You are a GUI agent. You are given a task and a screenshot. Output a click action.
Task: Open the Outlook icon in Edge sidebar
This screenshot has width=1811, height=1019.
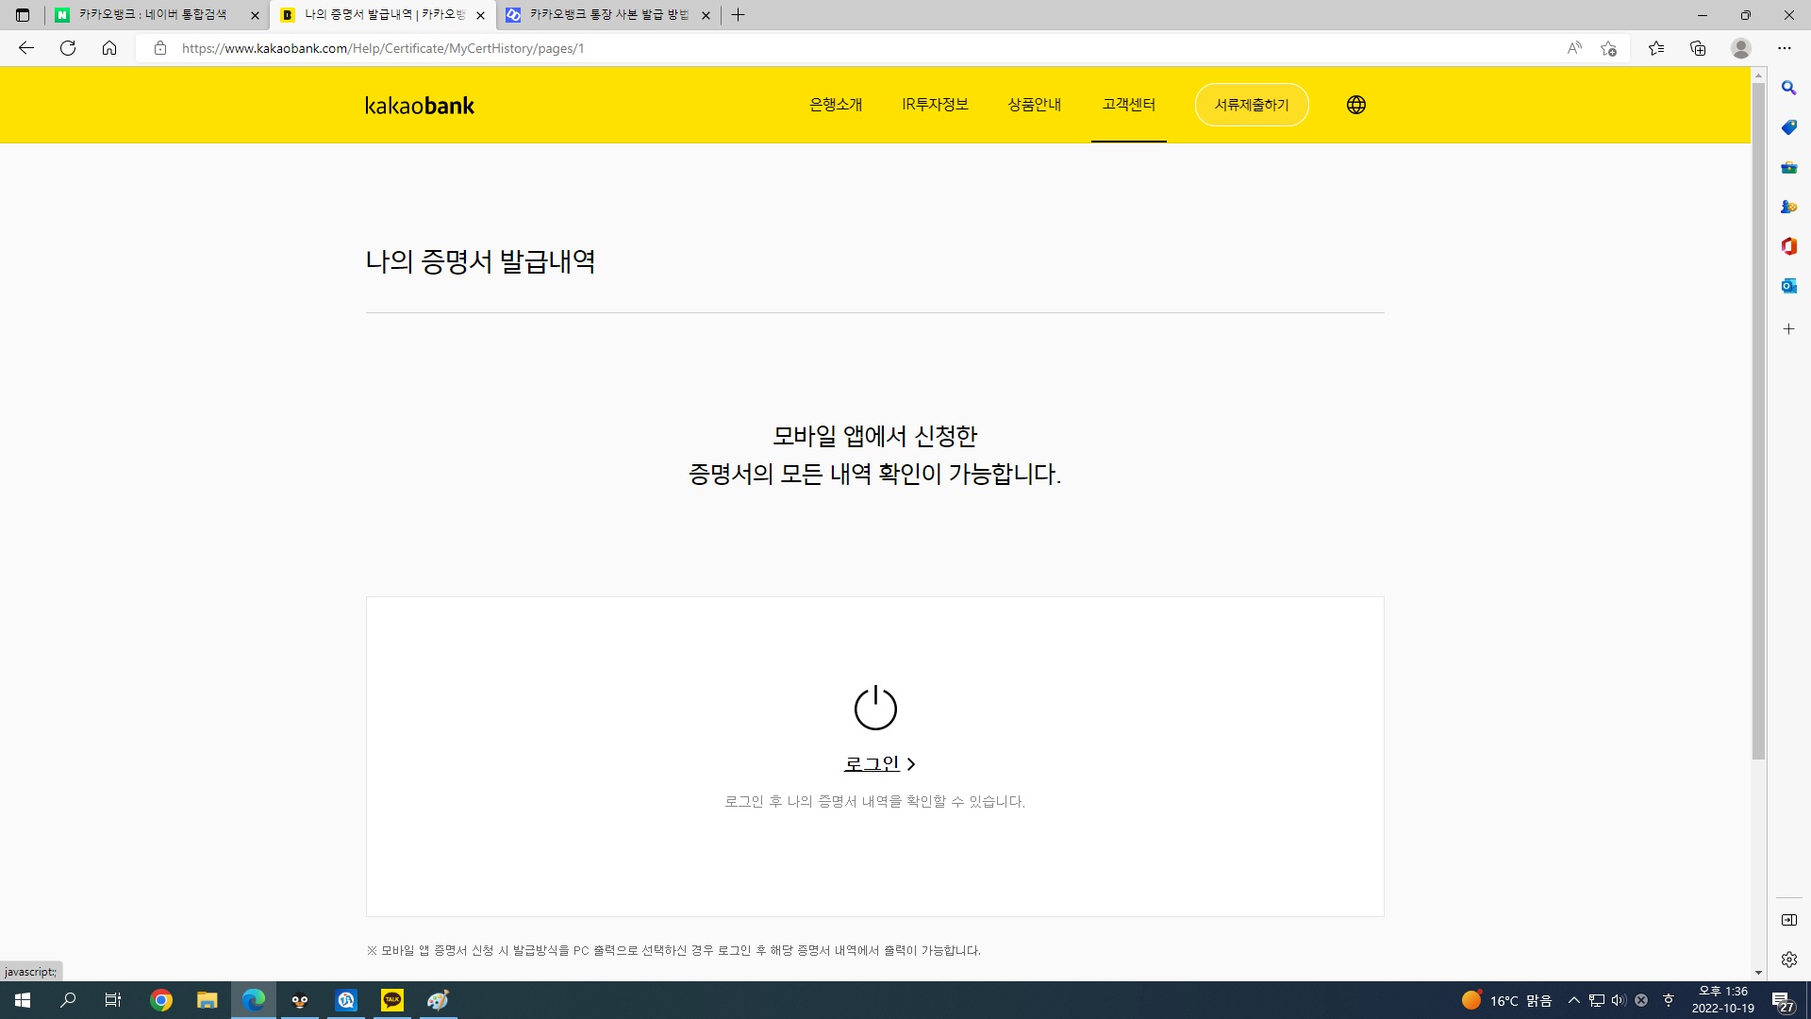pos(1788,286)
